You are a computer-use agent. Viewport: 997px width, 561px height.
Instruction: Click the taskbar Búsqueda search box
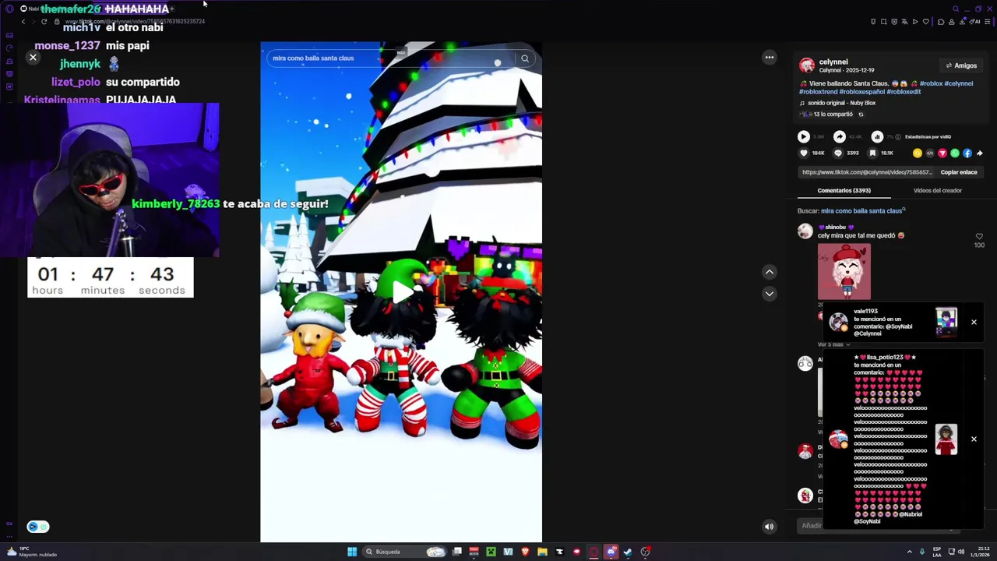(405, 552)
